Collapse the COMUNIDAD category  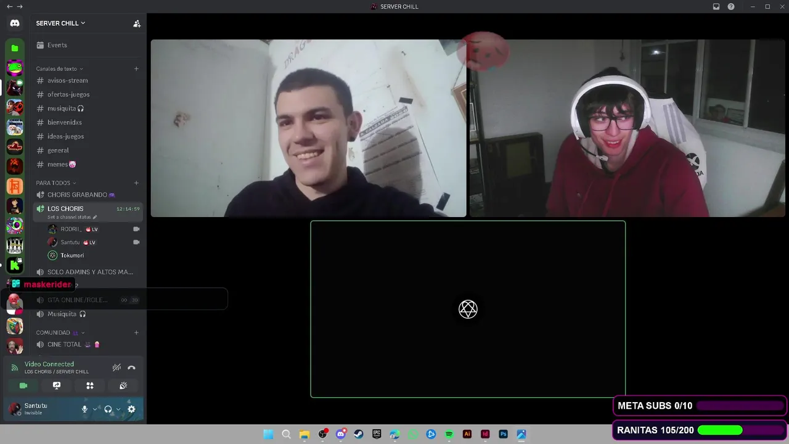[60, 333]
